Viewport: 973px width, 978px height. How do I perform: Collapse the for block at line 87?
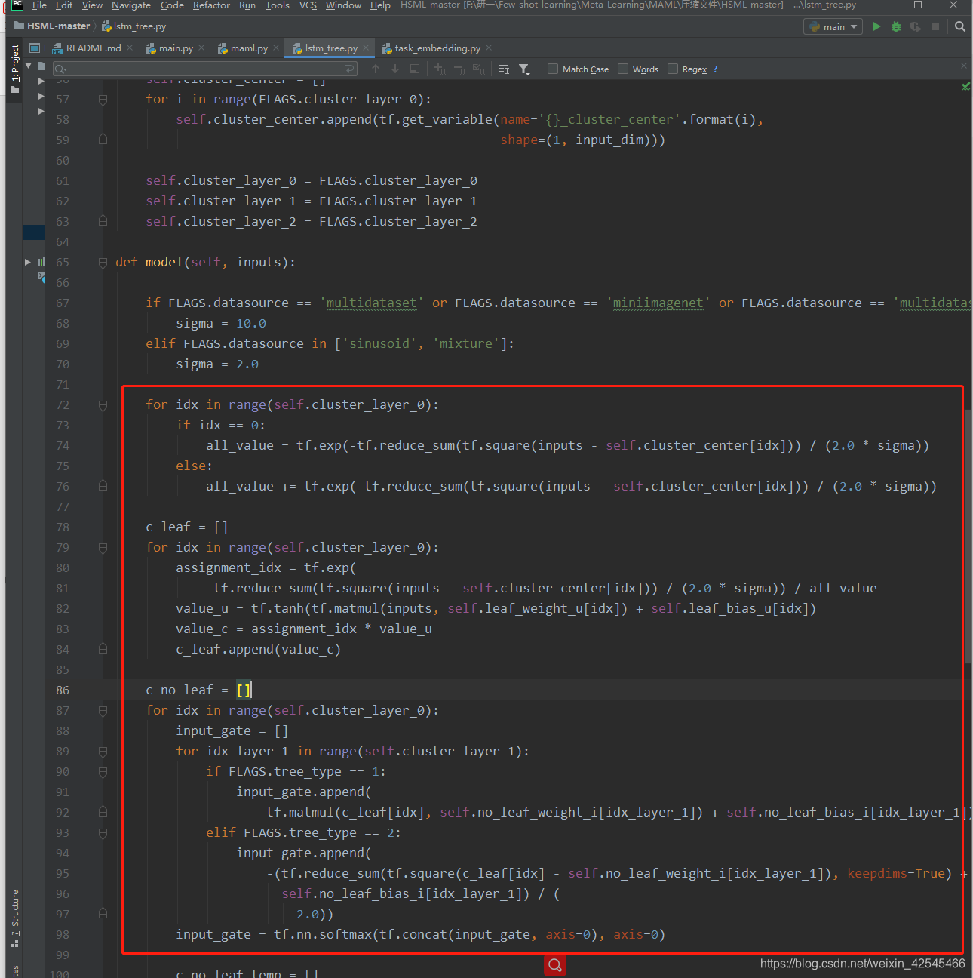[103, 710]
